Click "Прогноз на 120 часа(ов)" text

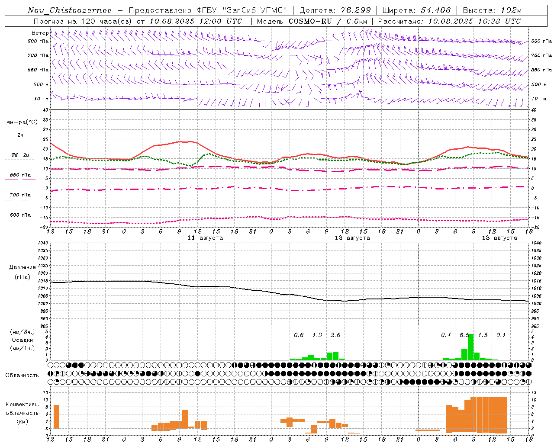coord(83,21)
